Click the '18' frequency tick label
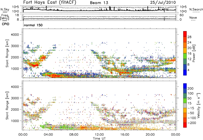 tap(17, 15)
